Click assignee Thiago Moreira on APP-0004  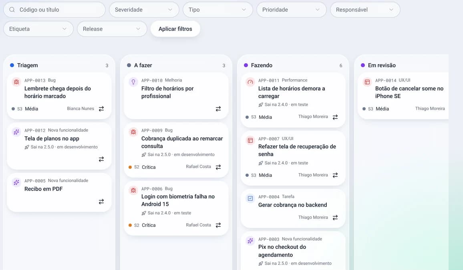pyautogui.click(x=313, y=217)
